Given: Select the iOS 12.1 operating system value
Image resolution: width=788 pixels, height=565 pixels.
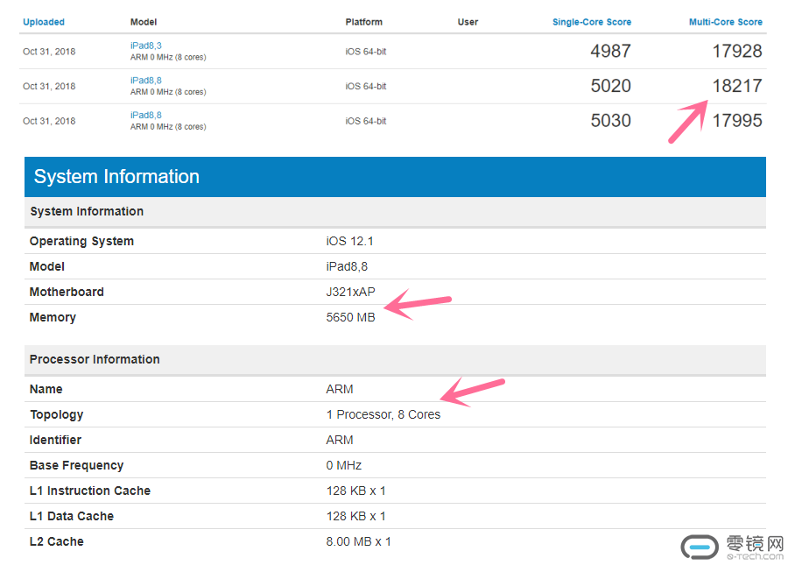Looking at the screenshot, I should pyautogui.click(x=350, y=241).
